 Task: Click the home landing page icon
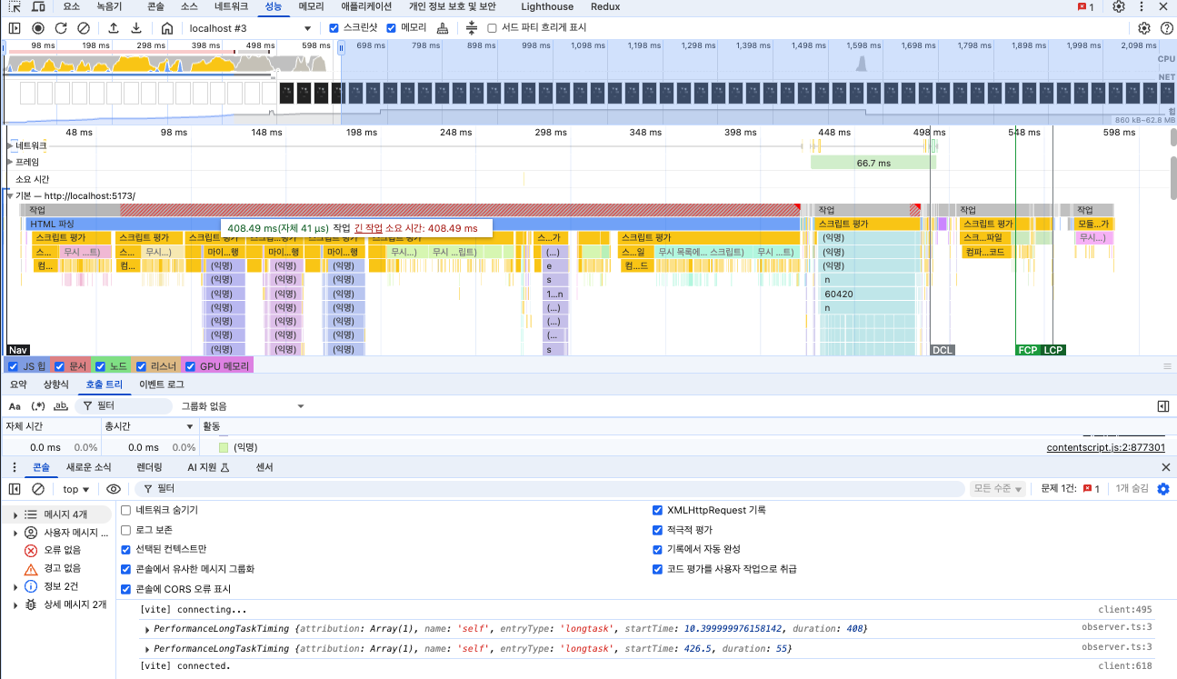(166, 28)
